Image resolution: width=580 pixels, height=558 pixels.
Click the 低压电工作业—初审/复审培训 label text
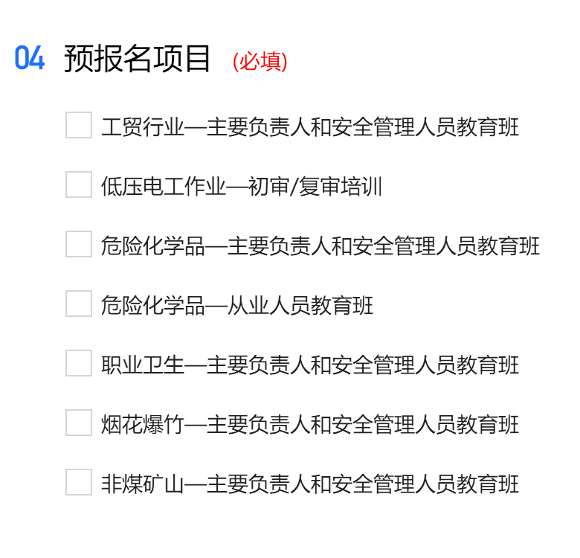(242, 187)
